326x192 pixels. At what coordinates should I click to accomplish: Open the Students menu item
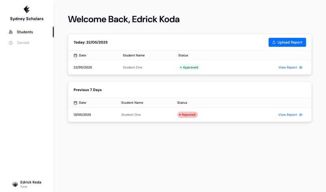[x=25, y=32]
